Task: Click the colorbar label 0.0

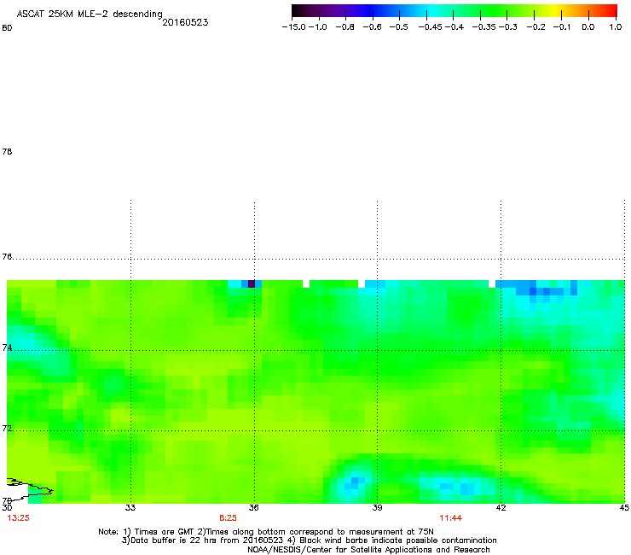Action: click(588, 27)
